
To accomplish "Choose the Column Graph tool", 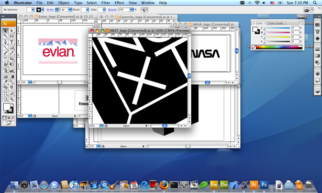I will tap(12, 71).
